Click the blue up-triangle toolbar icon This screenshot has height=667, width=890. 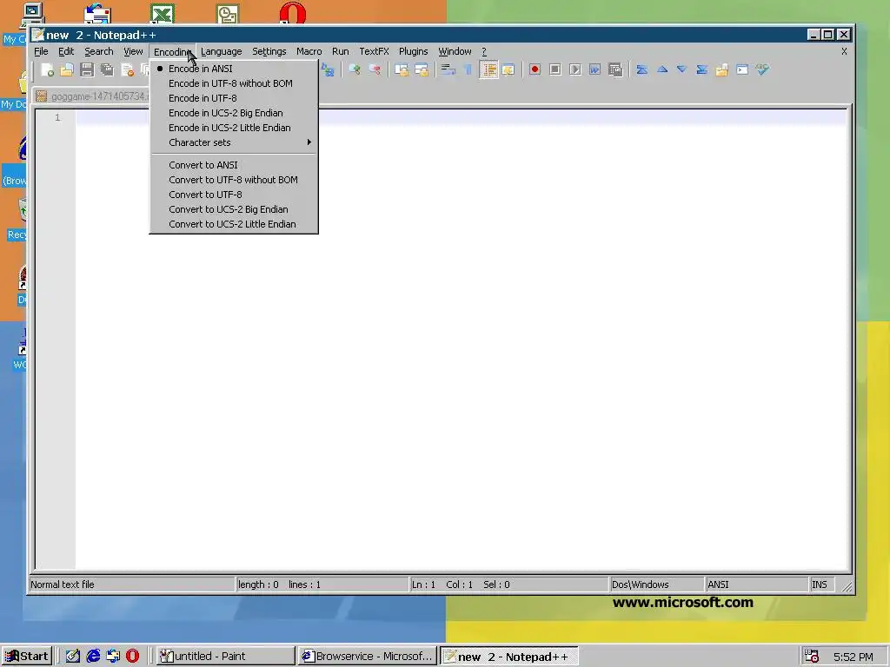click(x=661, y=69)
